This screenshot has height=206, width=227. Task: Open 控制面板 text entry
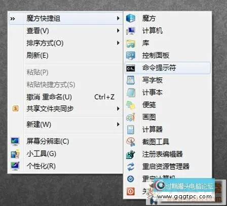pyautogui.click(x=156, y=55)
